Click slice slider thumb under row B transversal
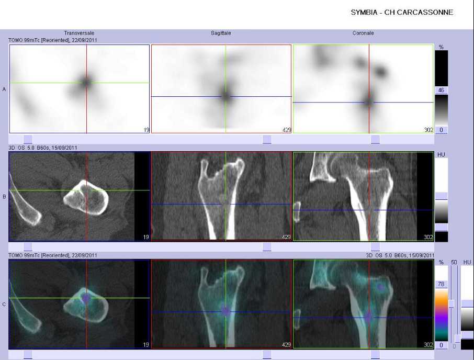This screenshot has height=360, width=474. click(28, 247)
